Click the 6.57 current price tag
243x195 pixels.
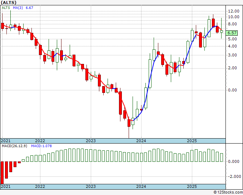232,33
